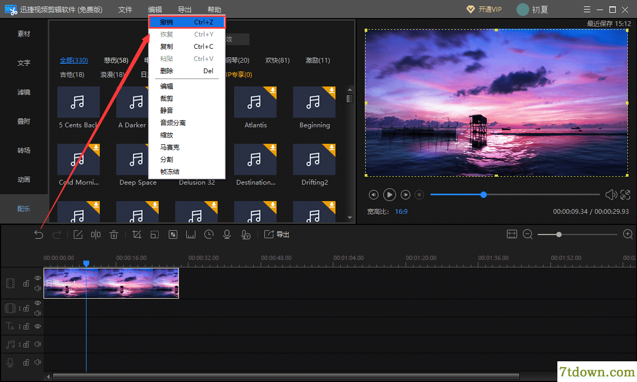Select the zoom/scale dashed-frame tool icon
This screenshot has width=637, height=382.
pyautogui.click(x=154, y=235)
